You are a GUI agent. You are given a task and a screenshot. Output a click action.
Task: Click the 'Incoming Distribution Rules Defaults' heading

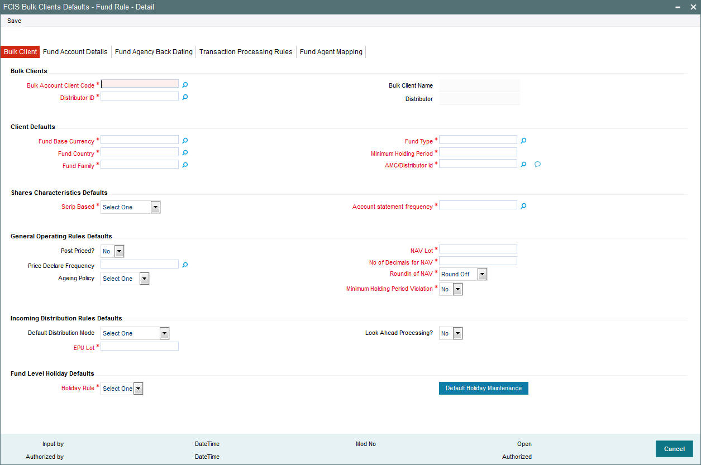[66, 318]
